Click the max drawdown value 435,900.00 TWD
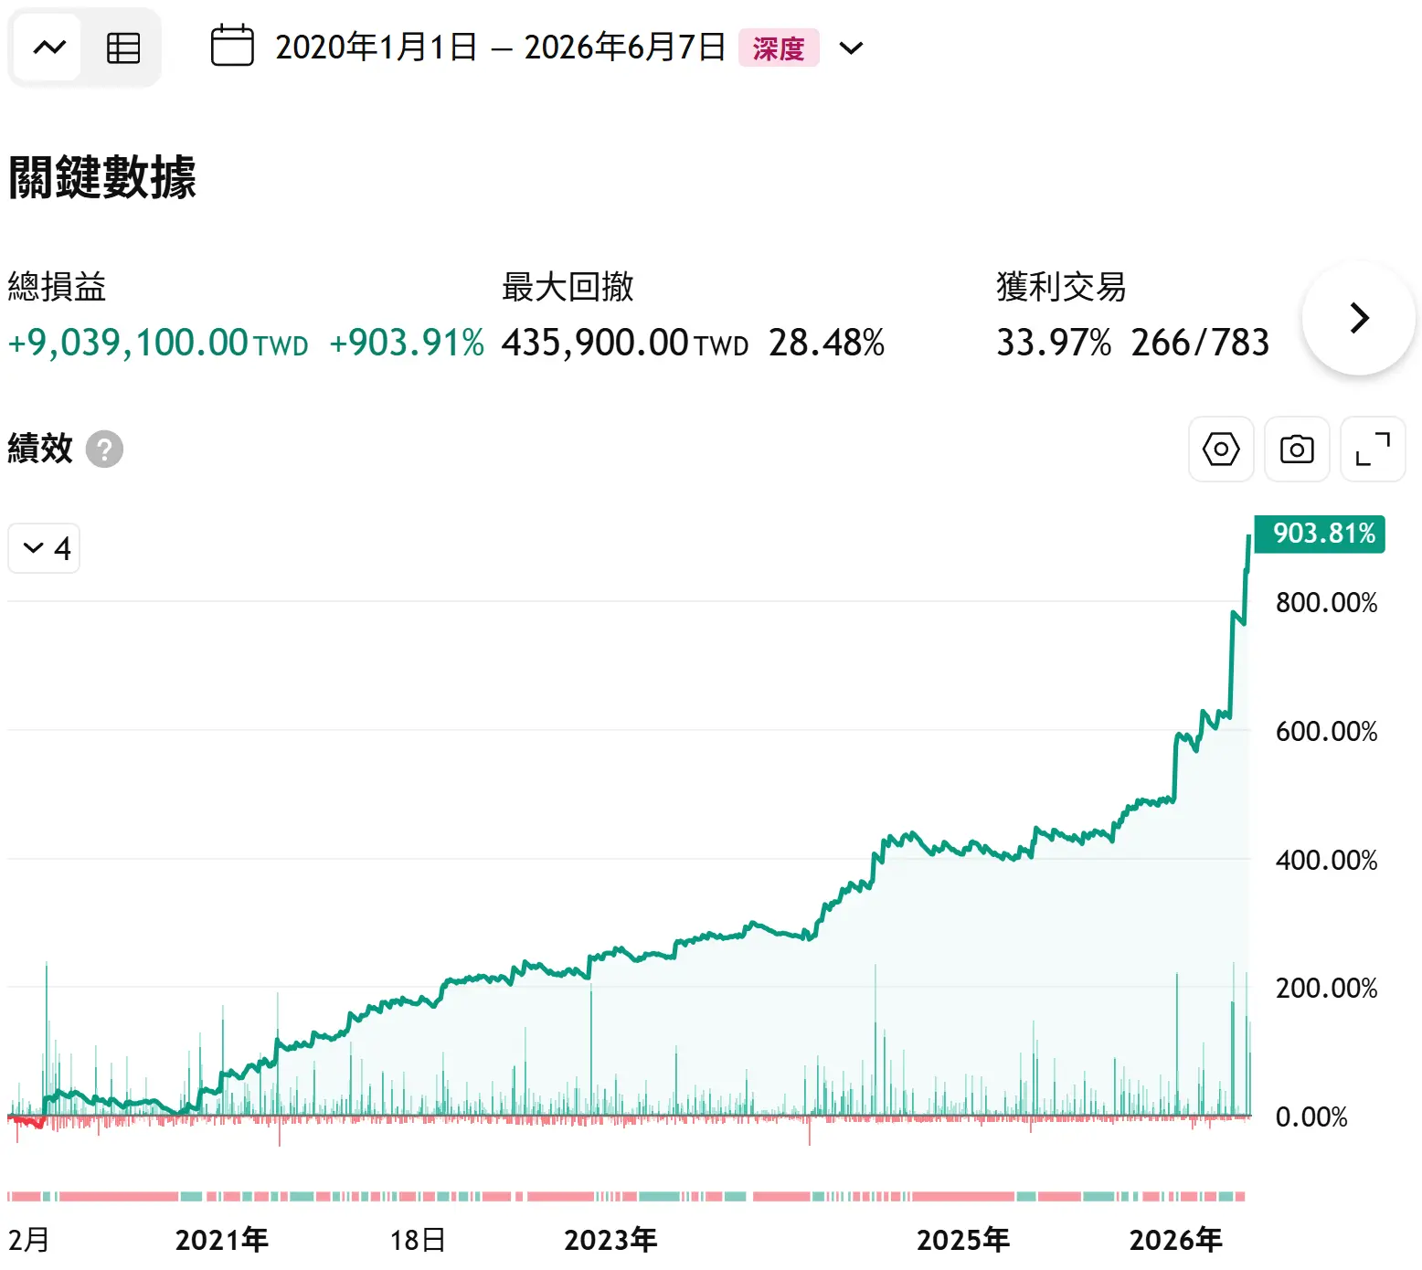 pos(625,343)
